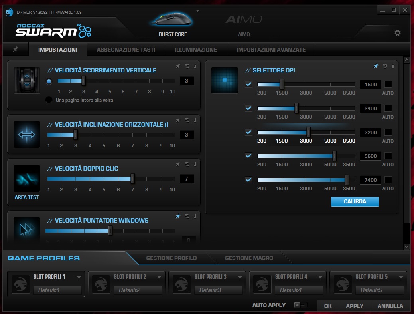Show info for Velocità Doppio Clic
414x314 pixels.
(x=195, y=164)
